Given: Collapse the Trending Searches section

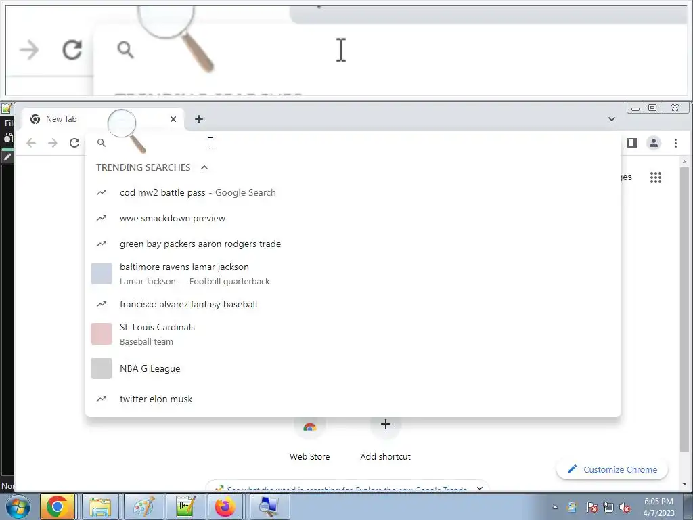Looking at the screenshot, I should click(x=204, y=167).
